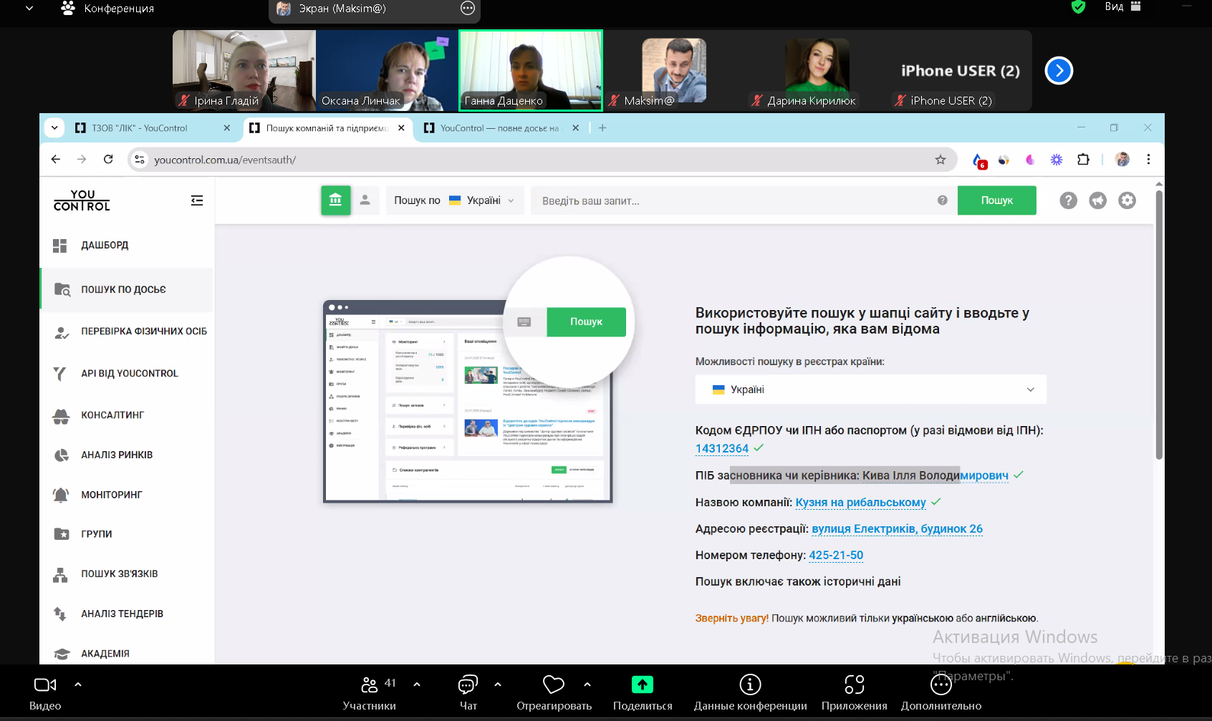Image resolution: width=1212 pixels, height=721 pixels.
Task: Click the company search building icon
Action: [x=335, y=200]
